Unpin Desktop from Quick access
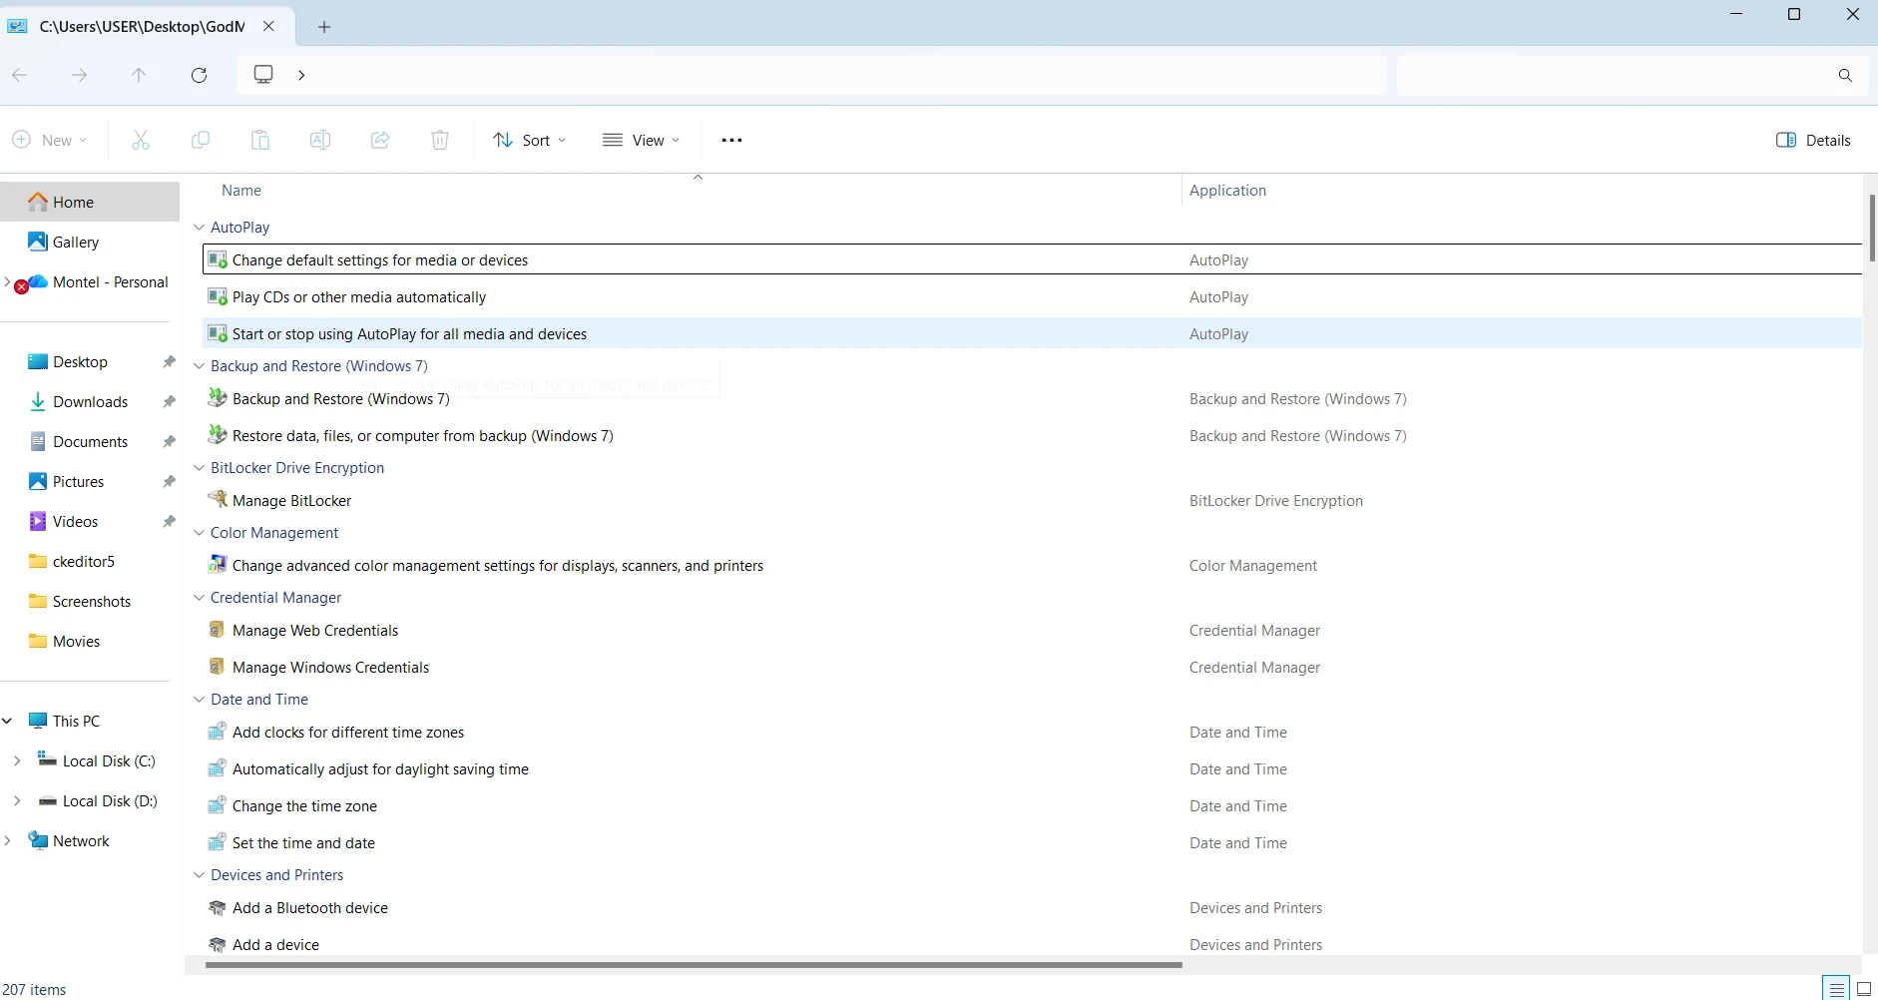The image size is (1878, 1000). tap(169, 361)
